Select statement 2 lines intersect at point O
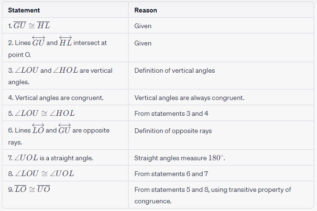Image resolution: width=317 pixels, height=211 pixels. [57, 47]
